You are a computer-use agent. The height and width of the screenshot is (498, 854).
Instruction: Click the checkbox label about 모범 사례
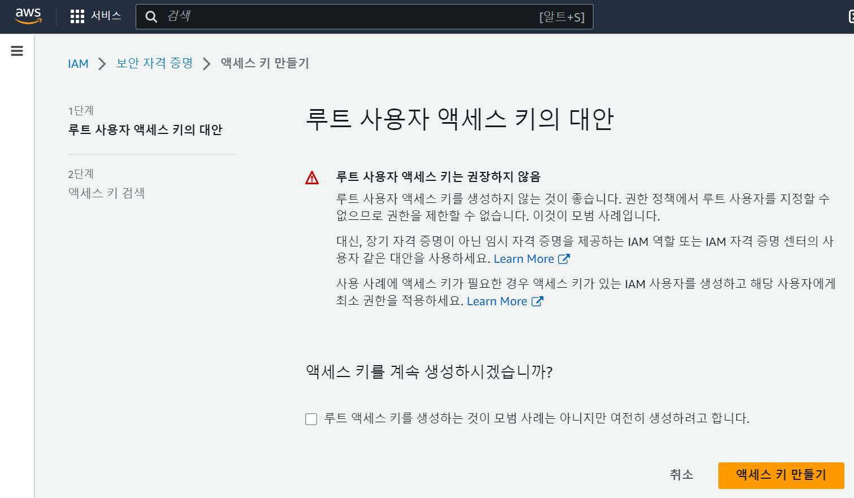(x=536, y=418)
